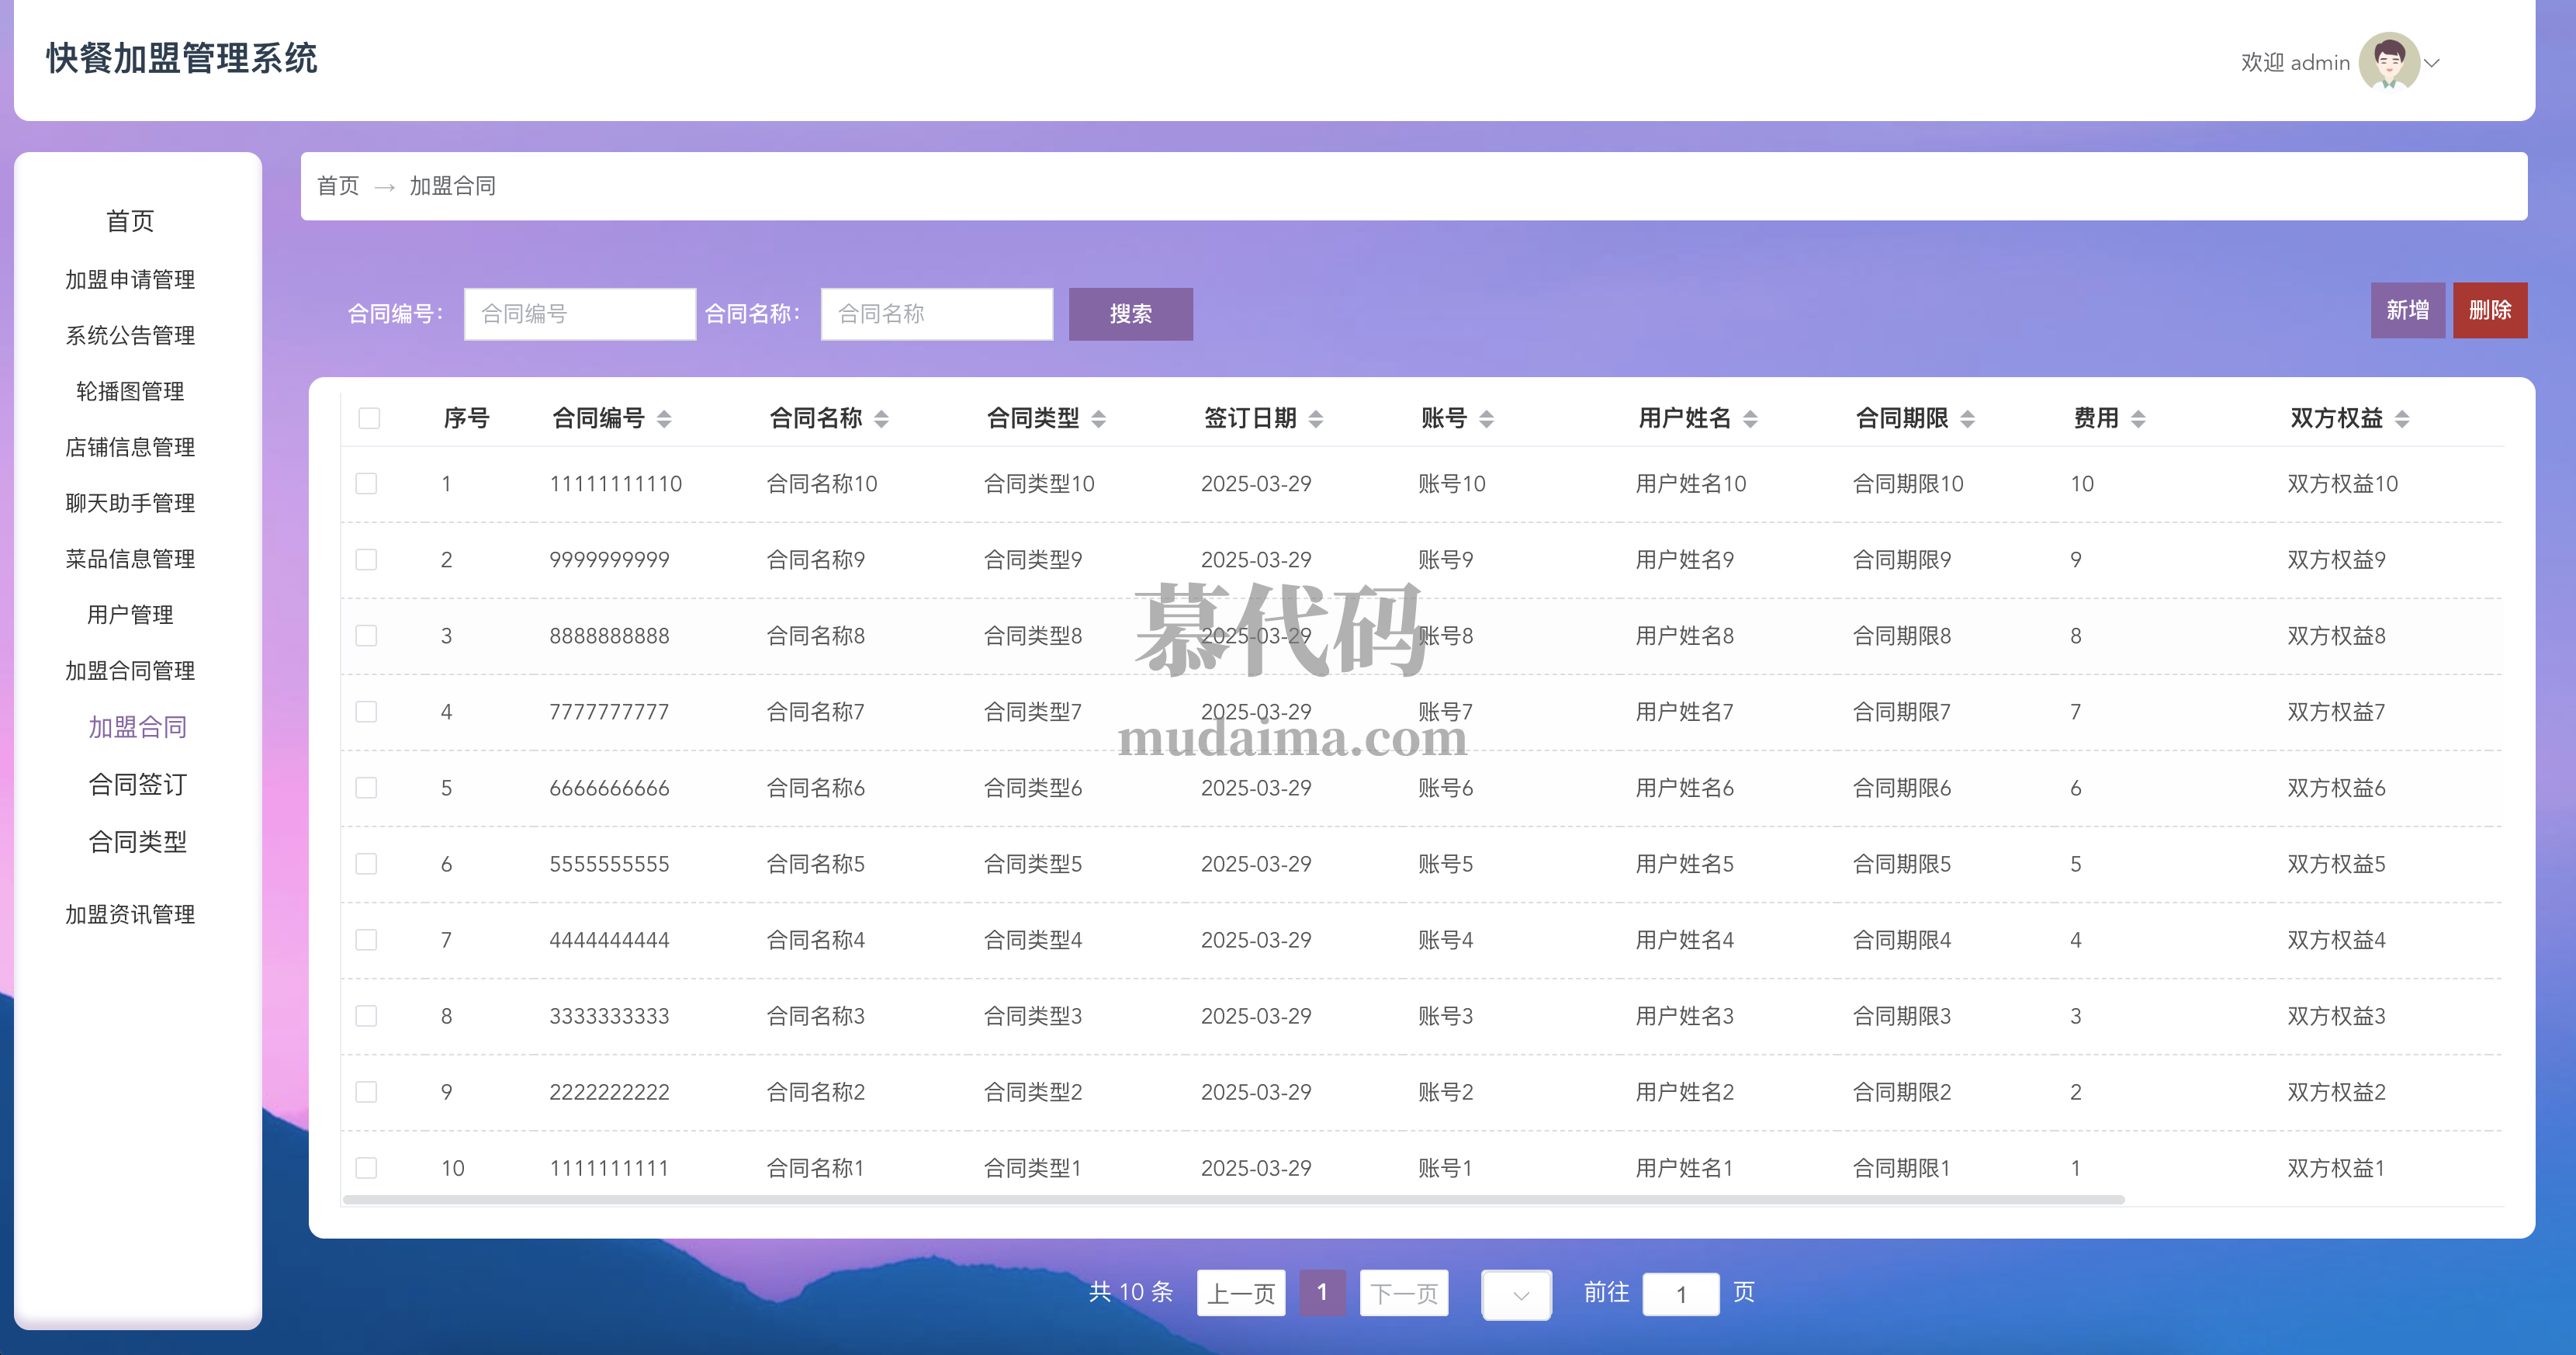
Task: Open the page size dropdown
Action: coord(1516,1295)
